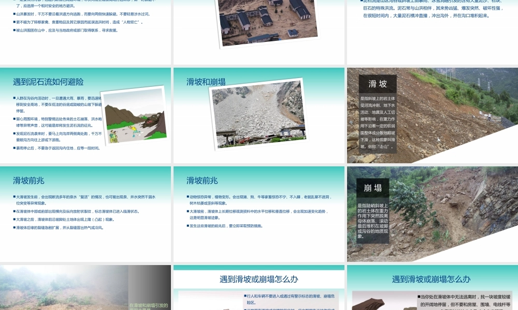Viewport: 518px width, 310px height.
Task: Click the bullet starting 大滑坡发生前
Action: 84,200
